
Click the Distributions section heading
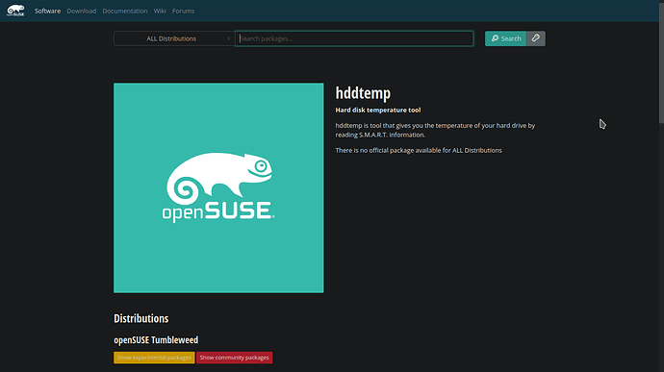[x=141, y=318]
